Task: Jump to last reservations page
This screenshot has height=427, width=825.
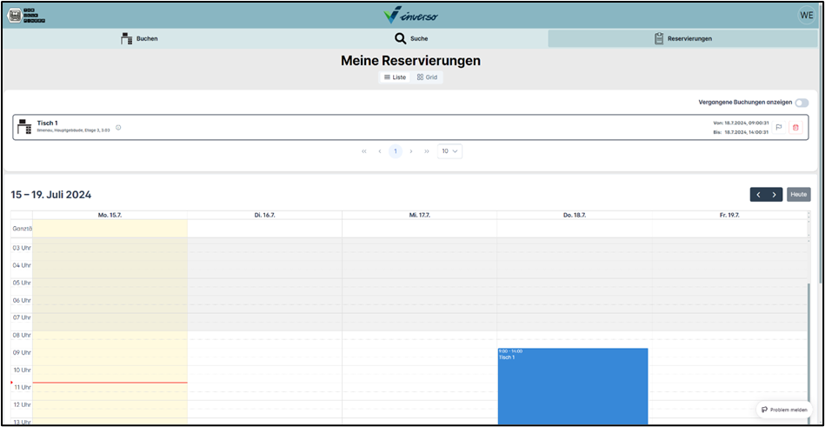Action: tap(427, 151)
